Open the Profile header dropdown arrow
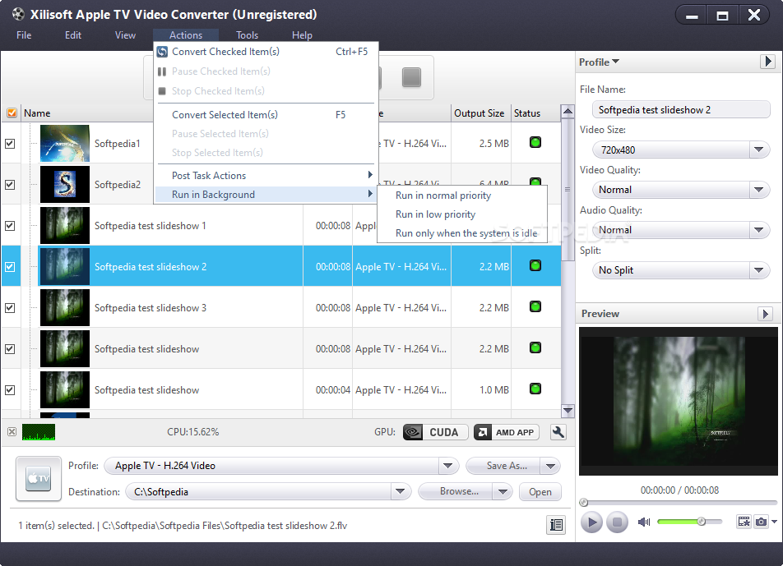 tap(615, 62)
